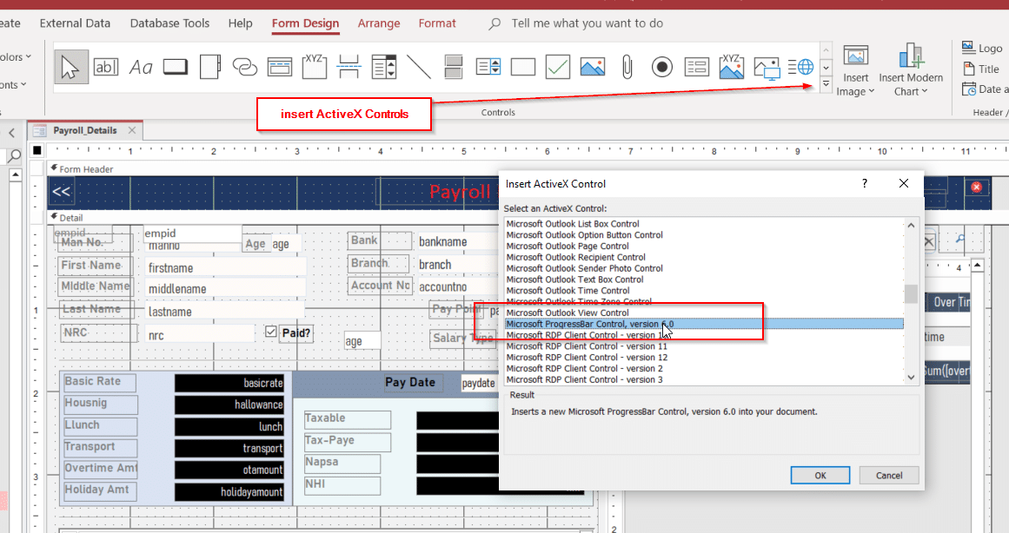The width and height of the screenshot is (1009, 533).
Task: Select the Attachment control
Action: coord(627,66)
